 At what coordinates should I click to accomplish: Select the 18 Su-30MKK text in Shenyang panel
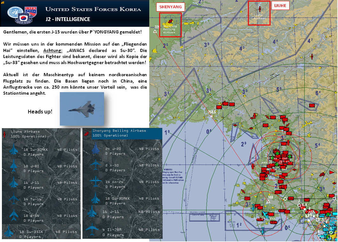tap(117, 198)
